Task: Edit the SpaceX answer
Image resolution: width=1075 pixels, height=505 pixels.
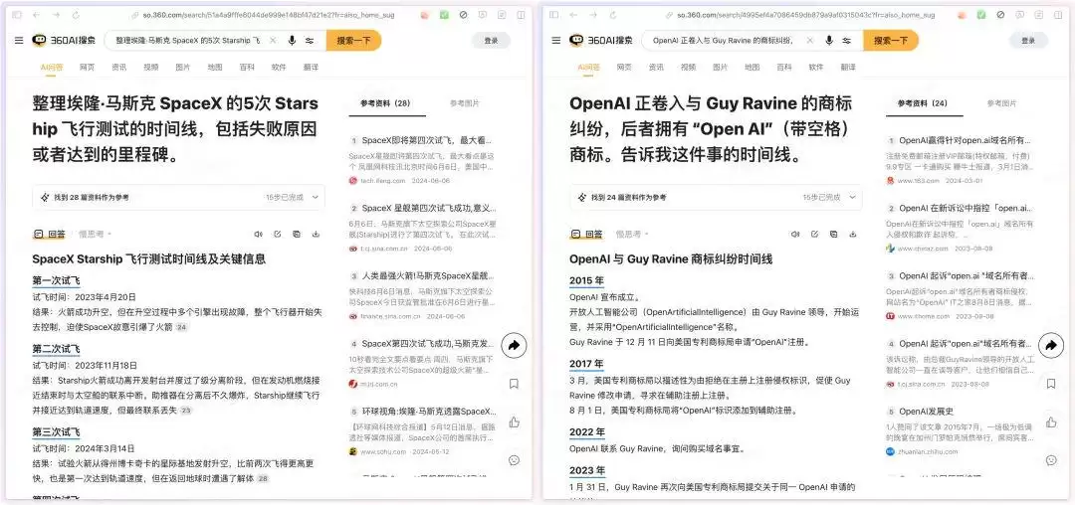Action: click(x=277, y=234)
